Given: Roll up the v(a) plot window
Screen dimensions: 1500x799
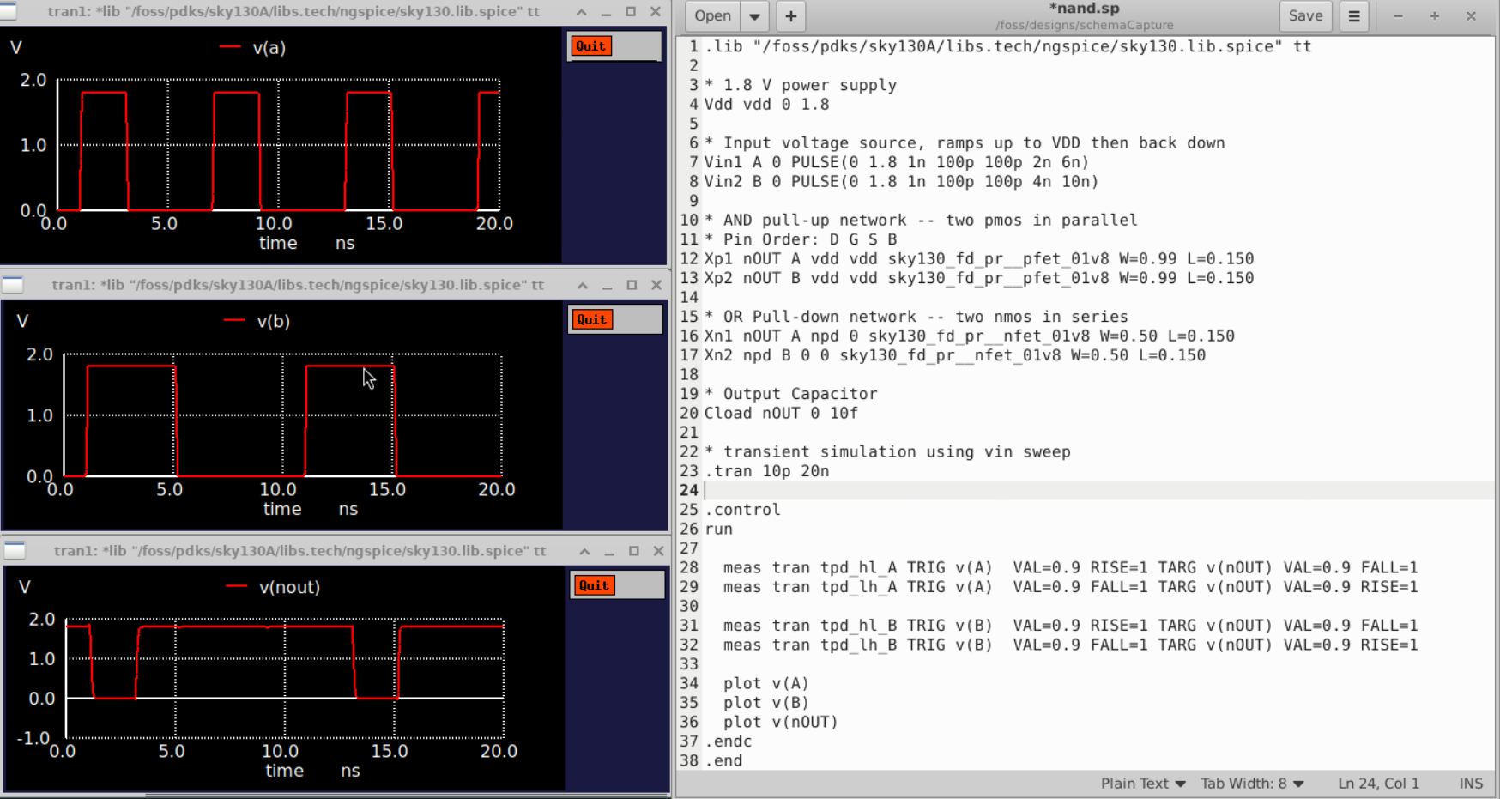Looking at the screenshot, I should click(581, 12).
